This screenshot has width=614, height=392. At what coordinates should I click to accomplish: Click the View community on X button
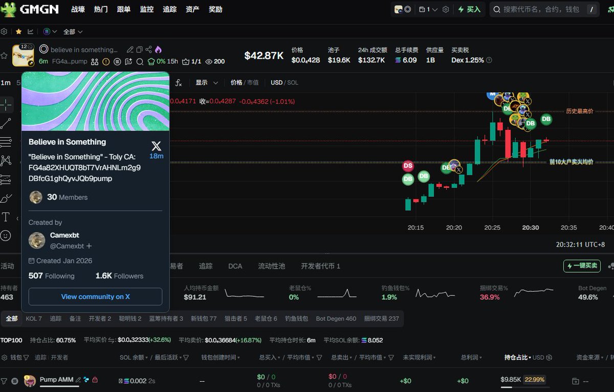tap(95, 296)
